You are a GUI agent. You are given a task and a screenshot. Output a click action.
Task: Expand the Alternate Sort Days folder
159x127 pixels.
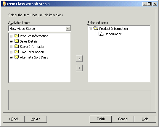[x=11, y=57]
